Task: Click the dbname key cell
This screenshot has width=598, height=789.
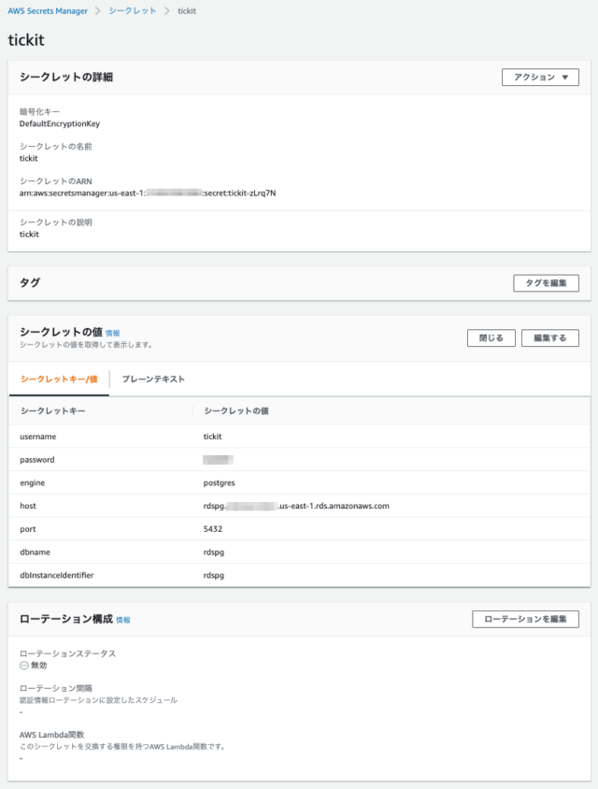Action: pyautogui.click(x=35, y=552)
